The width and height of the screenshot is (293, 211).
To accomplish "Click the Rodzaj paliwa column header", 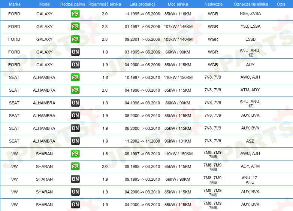I will tap(73, 4).
